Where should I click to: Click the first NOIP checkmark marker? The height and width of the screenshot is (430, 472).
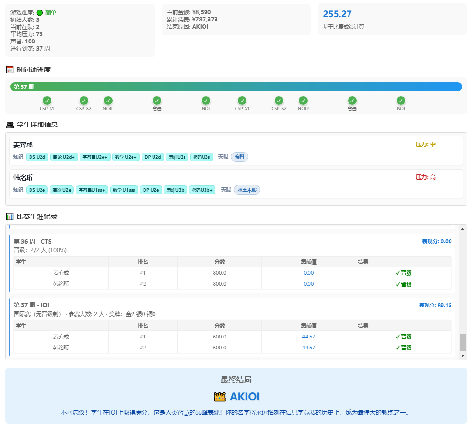pos(108,101)
